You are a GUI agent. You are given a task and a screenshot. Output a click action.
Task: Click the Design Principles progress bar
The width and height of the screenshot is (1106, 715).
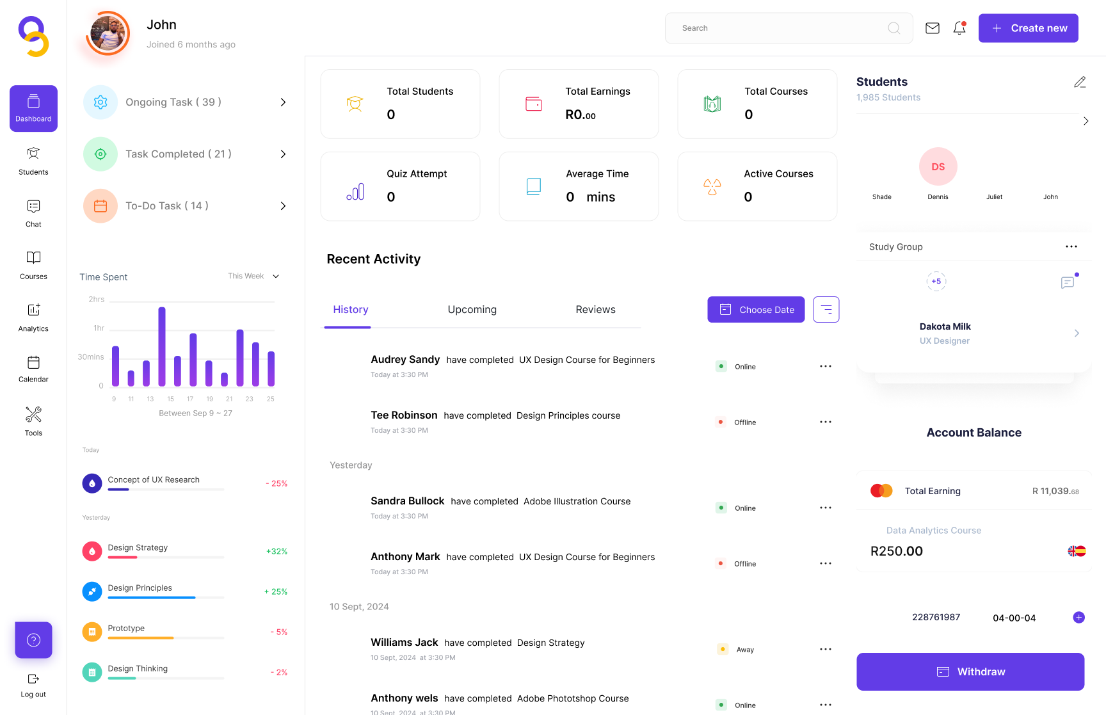click(166, 598)
